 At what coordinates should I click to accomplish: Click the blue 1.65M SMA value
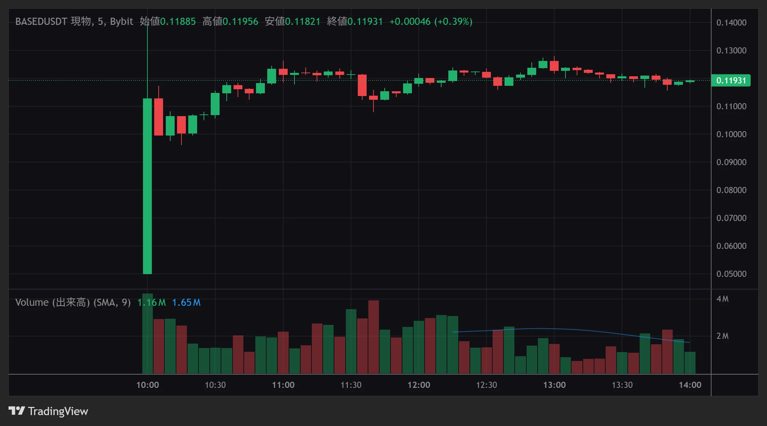click(186, 302)
